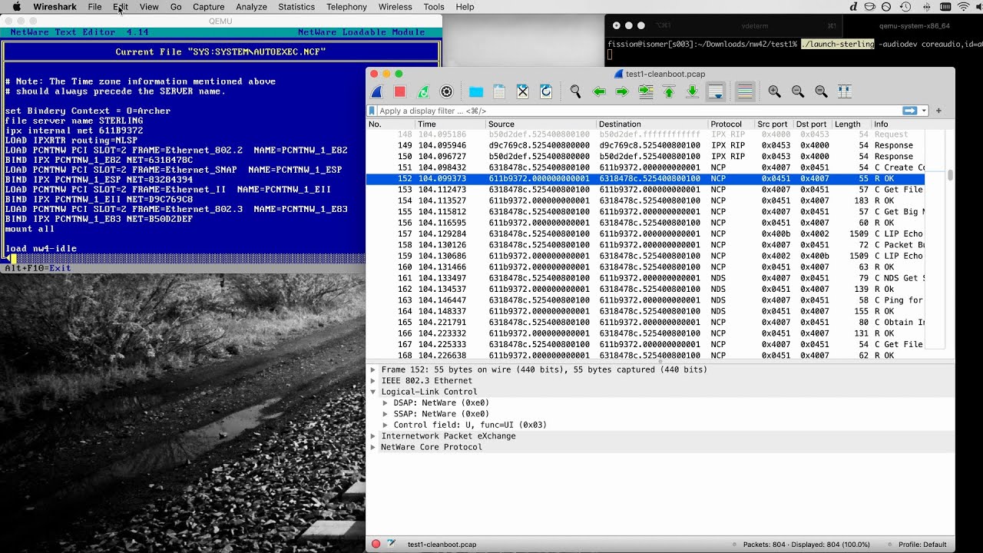Close this capture file with X icon
This screenshot has width=983, height=553.
(522, 91)
